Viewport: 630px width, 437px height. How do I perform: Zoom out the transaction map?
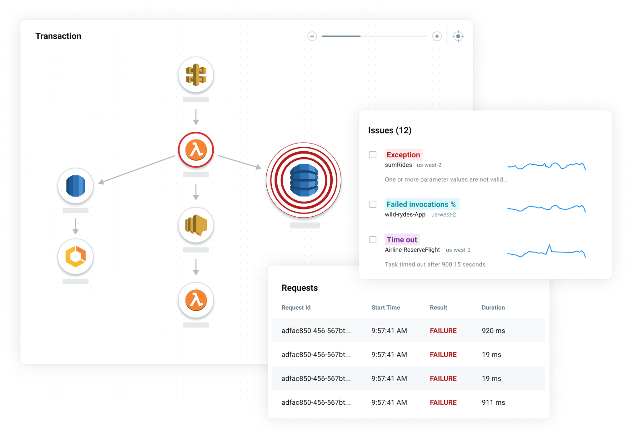[312, 36]
